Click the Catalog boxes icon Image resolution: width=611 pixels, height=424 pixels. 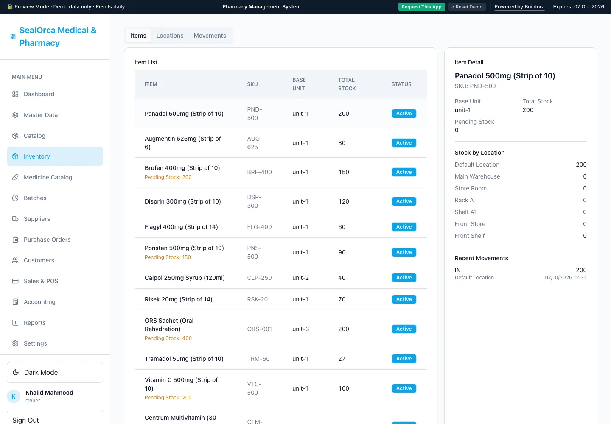(15, 136)
